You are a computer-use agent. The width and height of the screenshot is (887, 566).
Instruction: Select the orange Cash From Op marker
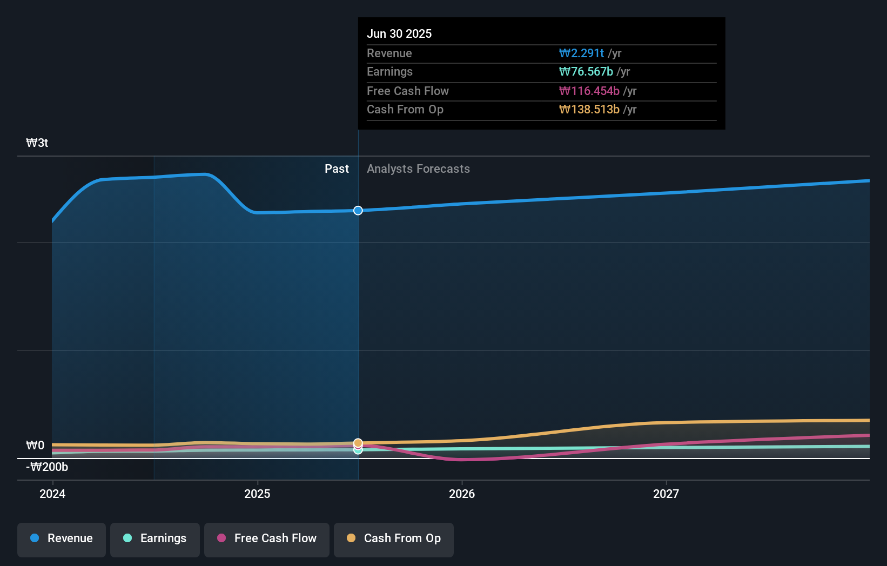tap(358, 443)
